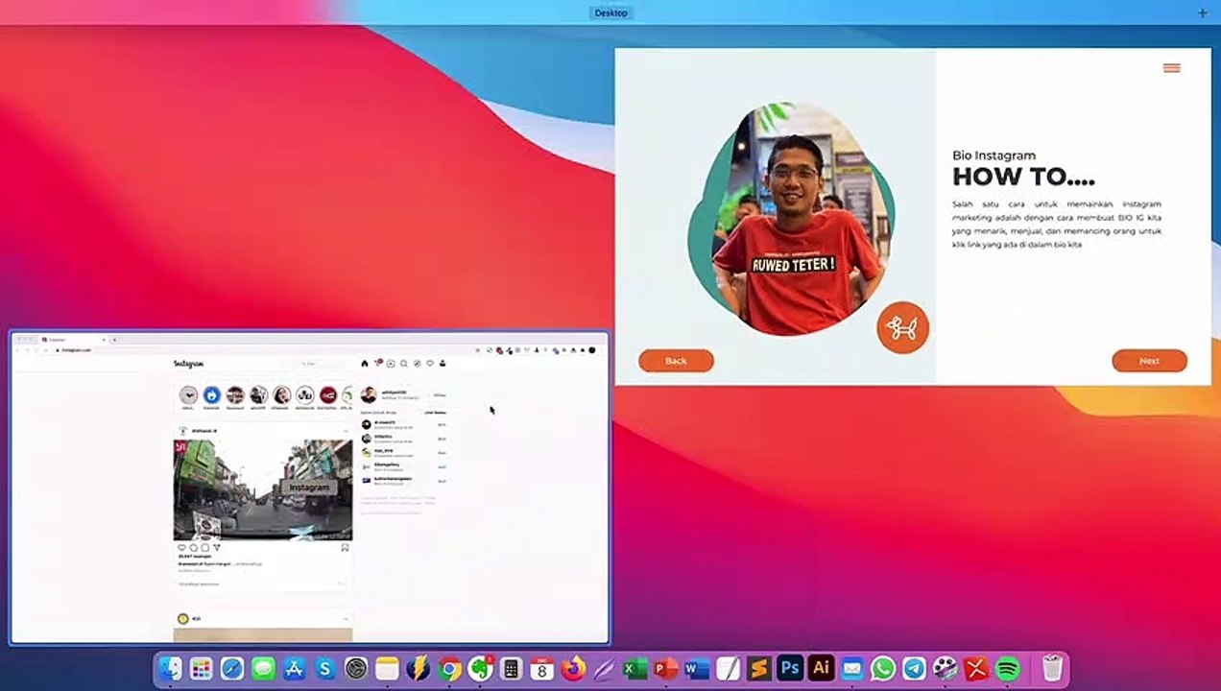The height and width of the screenshot is (691, 1221).
Task: Launch Photoshop from the dock
Action: (x=790, y=669)
